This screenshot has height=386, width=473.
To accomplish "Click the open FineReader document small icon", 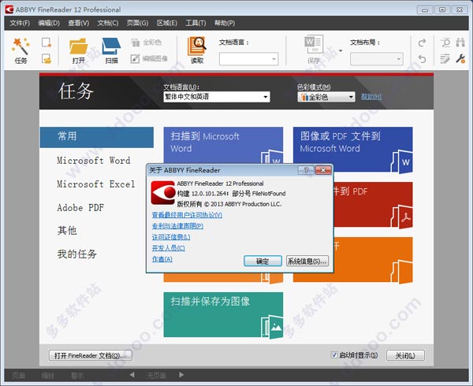I will pos(47,59).
